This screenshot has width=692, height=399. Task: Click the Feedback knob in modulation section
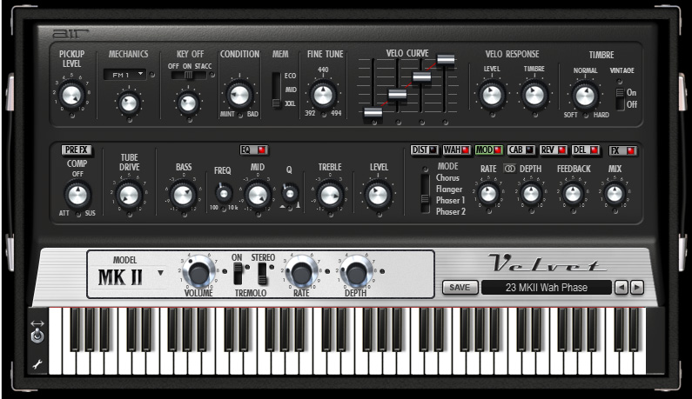[x=572, y=194]
